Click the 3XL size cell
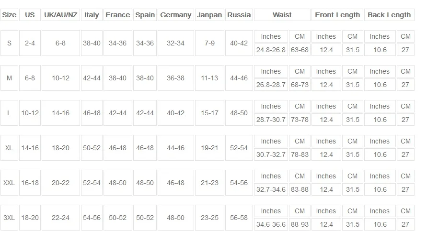 coord(9,218)
